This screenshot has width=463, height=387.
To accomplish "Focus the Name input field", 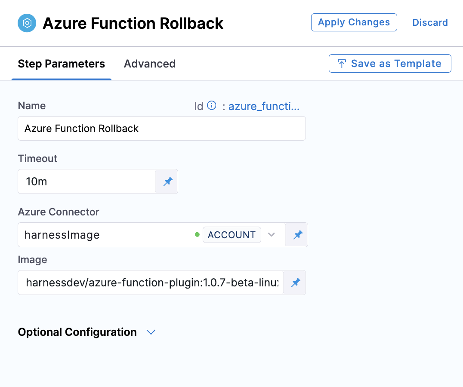I will click(161, 129).
